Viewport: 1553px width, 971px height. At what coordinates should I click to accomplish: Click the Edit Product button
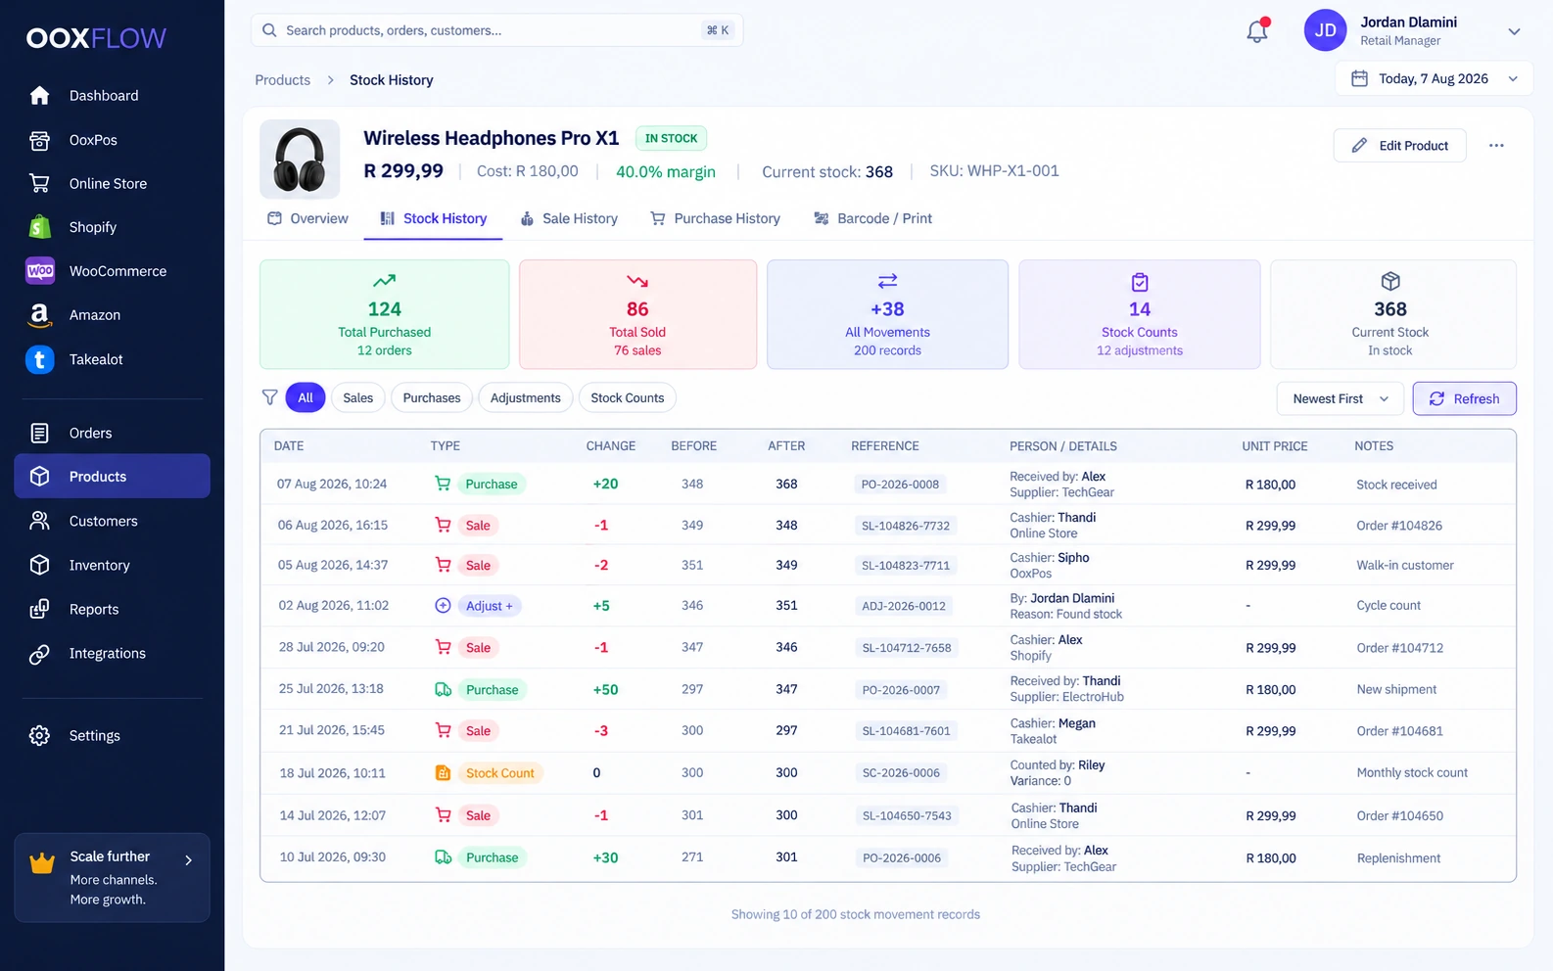coord(1399,146)
